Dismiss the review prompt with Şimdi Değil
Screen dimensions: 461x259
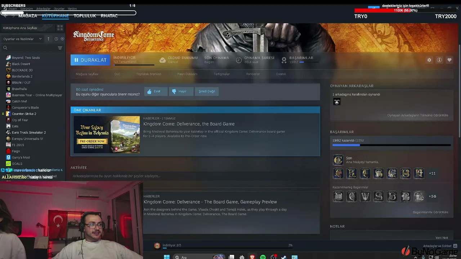[207, 91]
